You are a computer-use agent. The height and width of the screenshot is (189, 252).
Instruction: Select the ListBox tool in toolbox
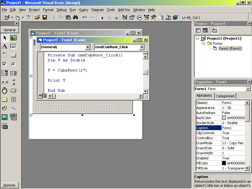[14, 73]
